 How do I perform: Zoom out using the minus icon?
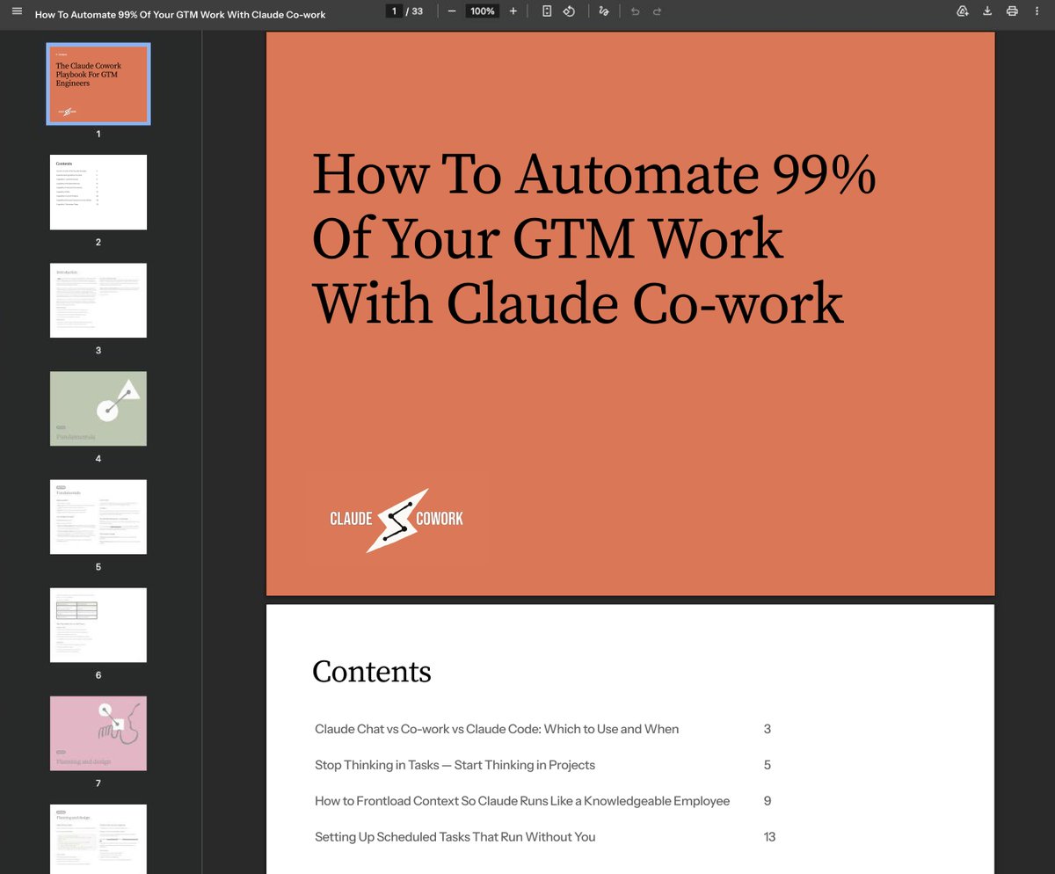[452, 11]
